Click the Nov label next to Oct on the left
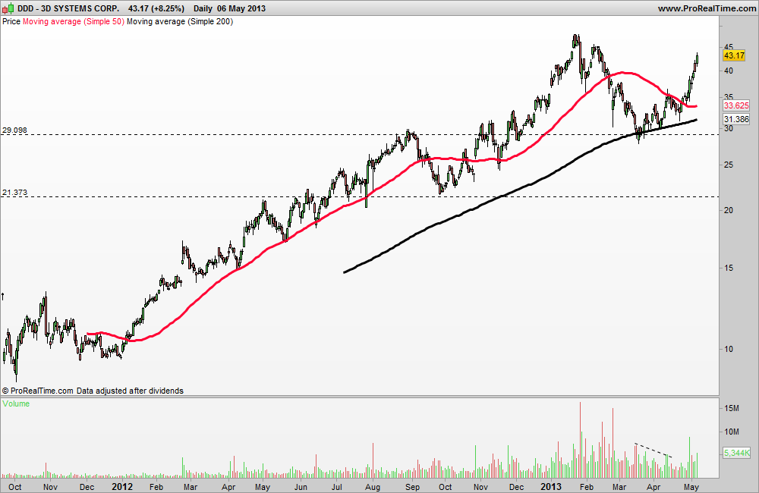This screenshot has width=759, height=493. point(50,487)
